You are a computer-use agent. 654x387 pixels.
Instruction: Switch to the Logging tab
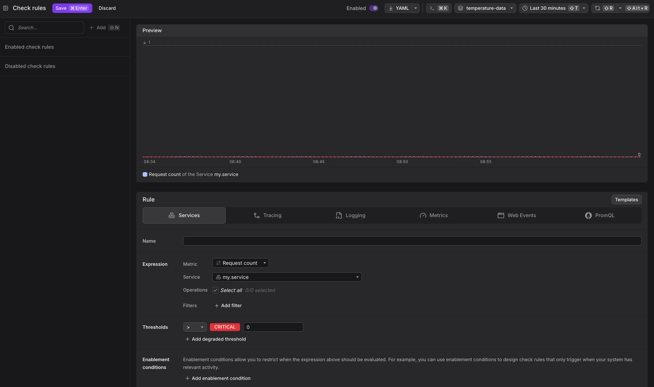[350, 215]
